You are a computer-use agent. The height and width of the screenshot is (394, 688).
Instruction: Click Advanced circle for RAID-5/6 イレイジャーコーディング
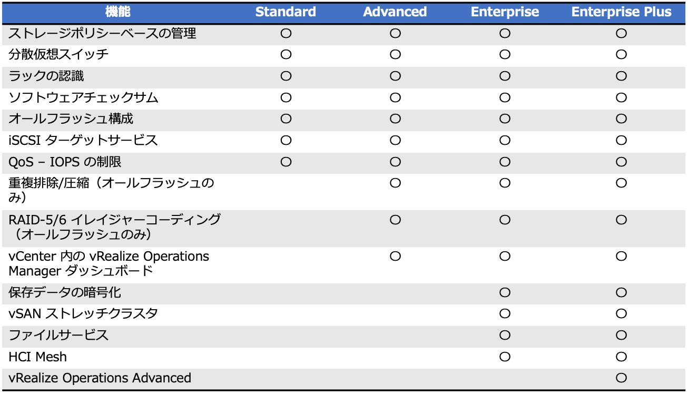(x=395, y=220)
